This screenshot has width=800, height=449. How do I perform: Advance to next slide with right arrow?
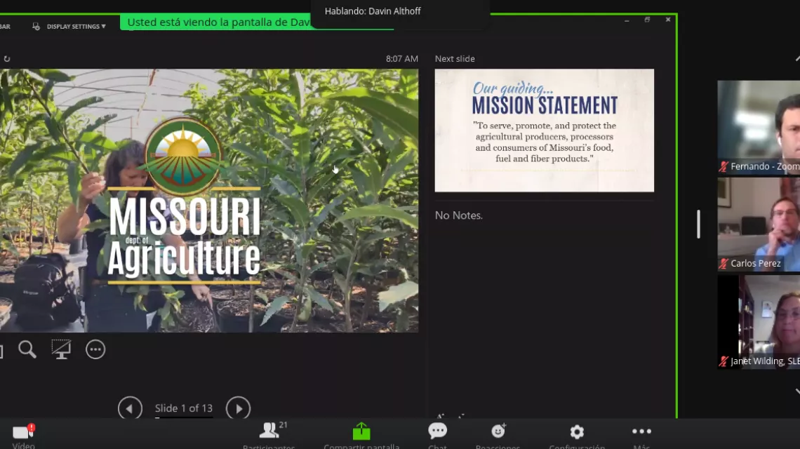click(x=238, y=408)
